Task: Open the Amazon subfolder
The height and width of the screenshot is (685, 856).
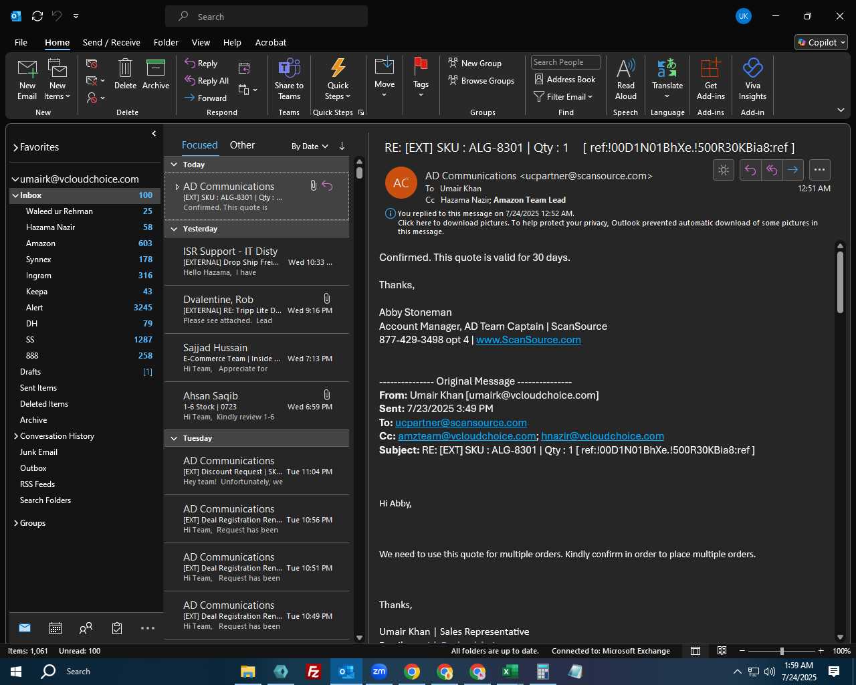Action: (41, 243)
